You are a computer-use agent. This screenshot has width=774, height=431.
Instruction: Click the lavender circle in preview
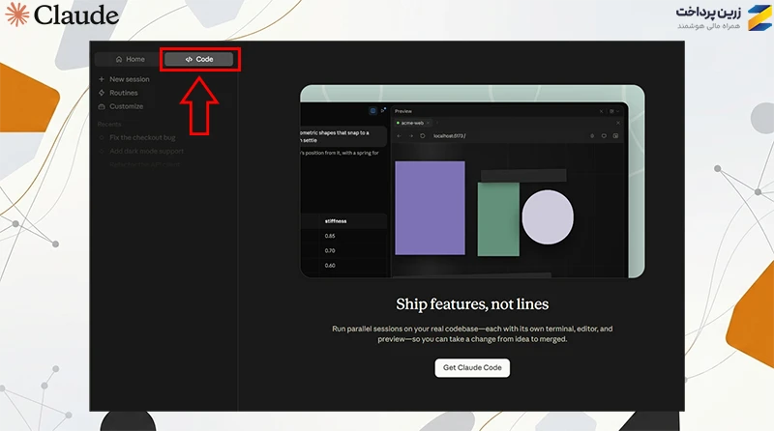pos(548,217)
